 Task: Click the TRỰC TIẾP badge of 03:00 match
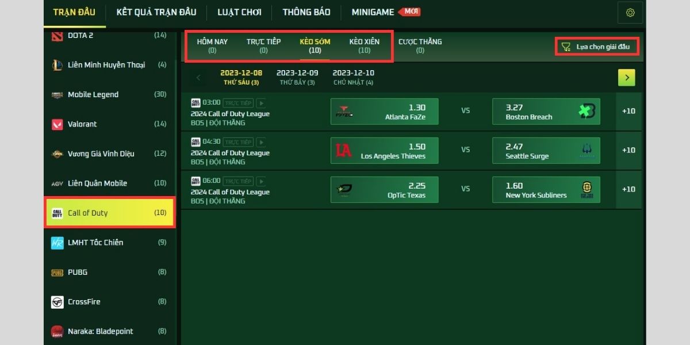tap(238, 103)
